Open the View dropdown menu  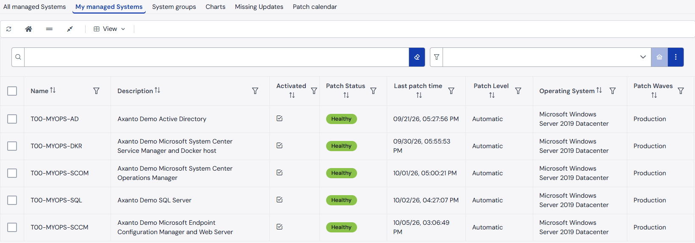pyautogui.click(x=109, y=29)
